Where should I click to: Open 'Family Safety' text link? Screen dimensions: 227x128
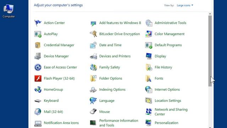tap(110, 67)
